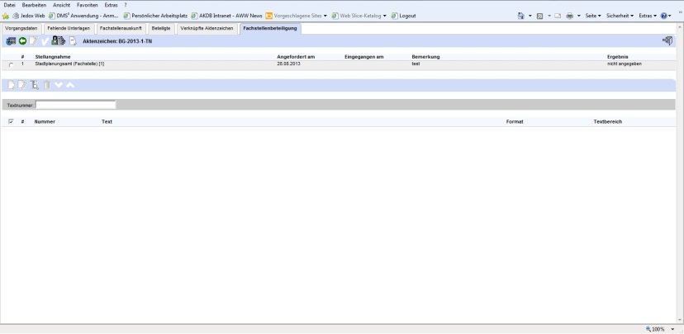Viewport: 684px width, 334px height.
Task: Click the first icon left of green arrow
Action: coord(11,41)
